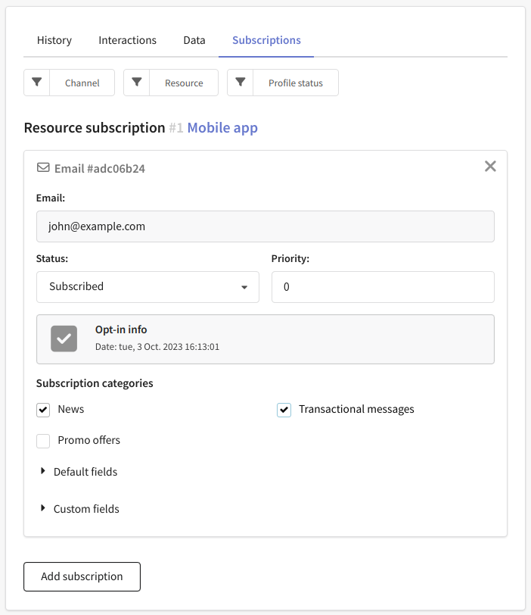Image resolution: width=531 pixels, height=615 pixels.
Task: Click the funnel icon beside Profile status
Action: pos(241,83)
